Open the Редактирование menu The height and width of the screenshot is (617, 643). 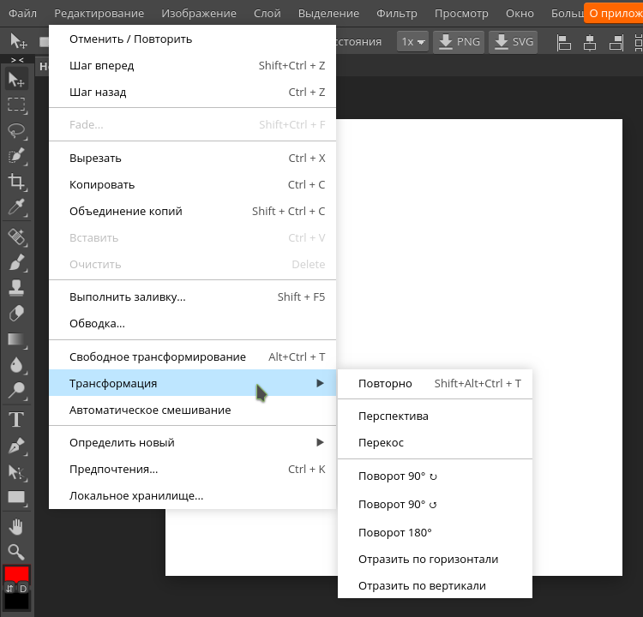click(x=99, y=14)
